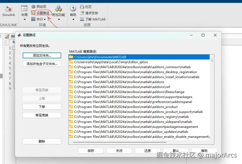Click the horizontal scrollbar of path list
This screenshot has height=164, width=242.
[x=120, y=142]
